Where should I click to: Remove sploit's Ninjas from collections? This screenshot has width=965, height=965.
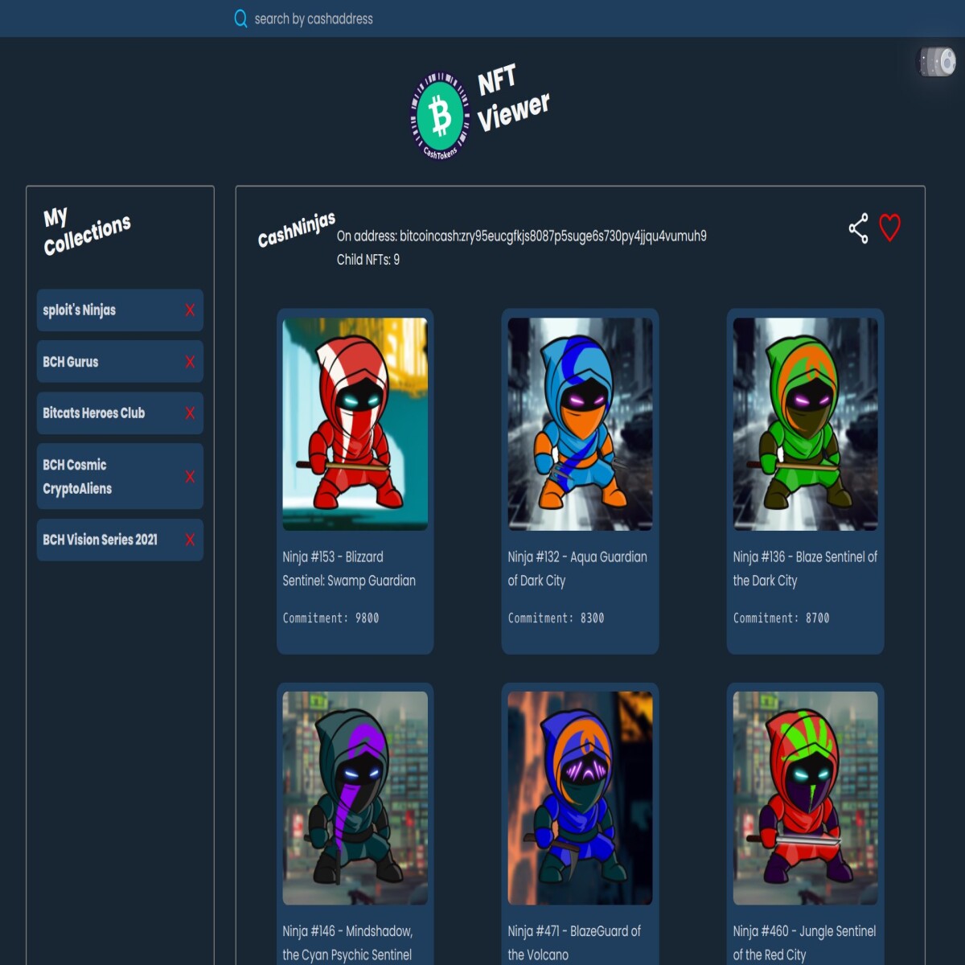click(190, 310)
